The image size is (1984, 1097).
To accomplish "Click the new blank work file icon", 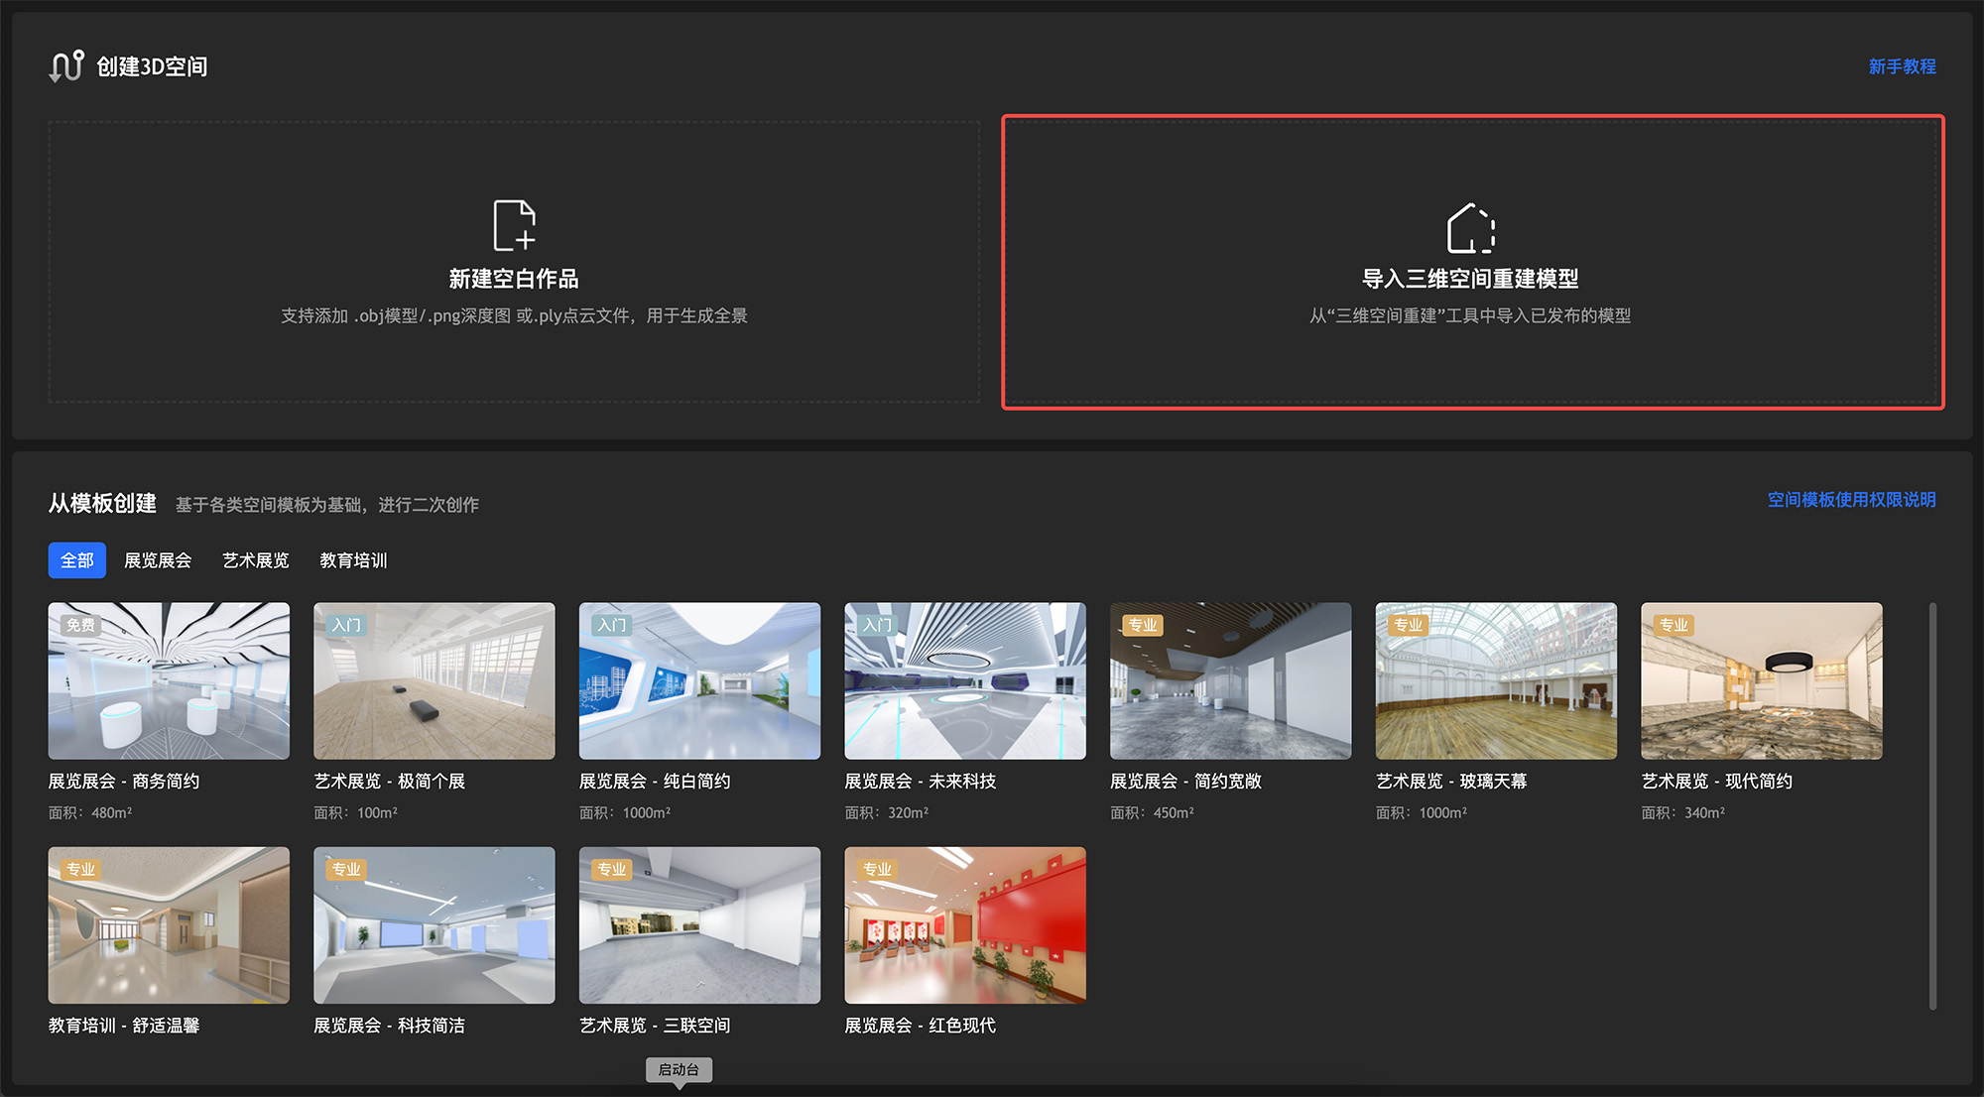I will pos(514,225).
